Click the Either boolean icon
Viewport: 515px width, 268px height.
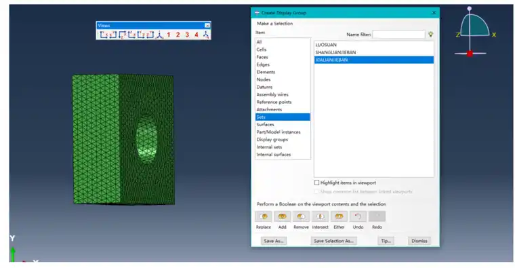click(x=339, y=216)
